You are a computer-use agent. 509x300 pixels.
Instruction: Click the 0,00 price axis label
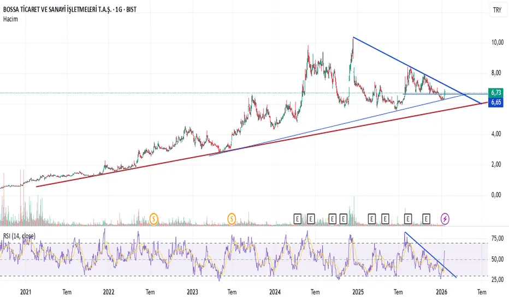pyautogui.click(x=496, y=195)
